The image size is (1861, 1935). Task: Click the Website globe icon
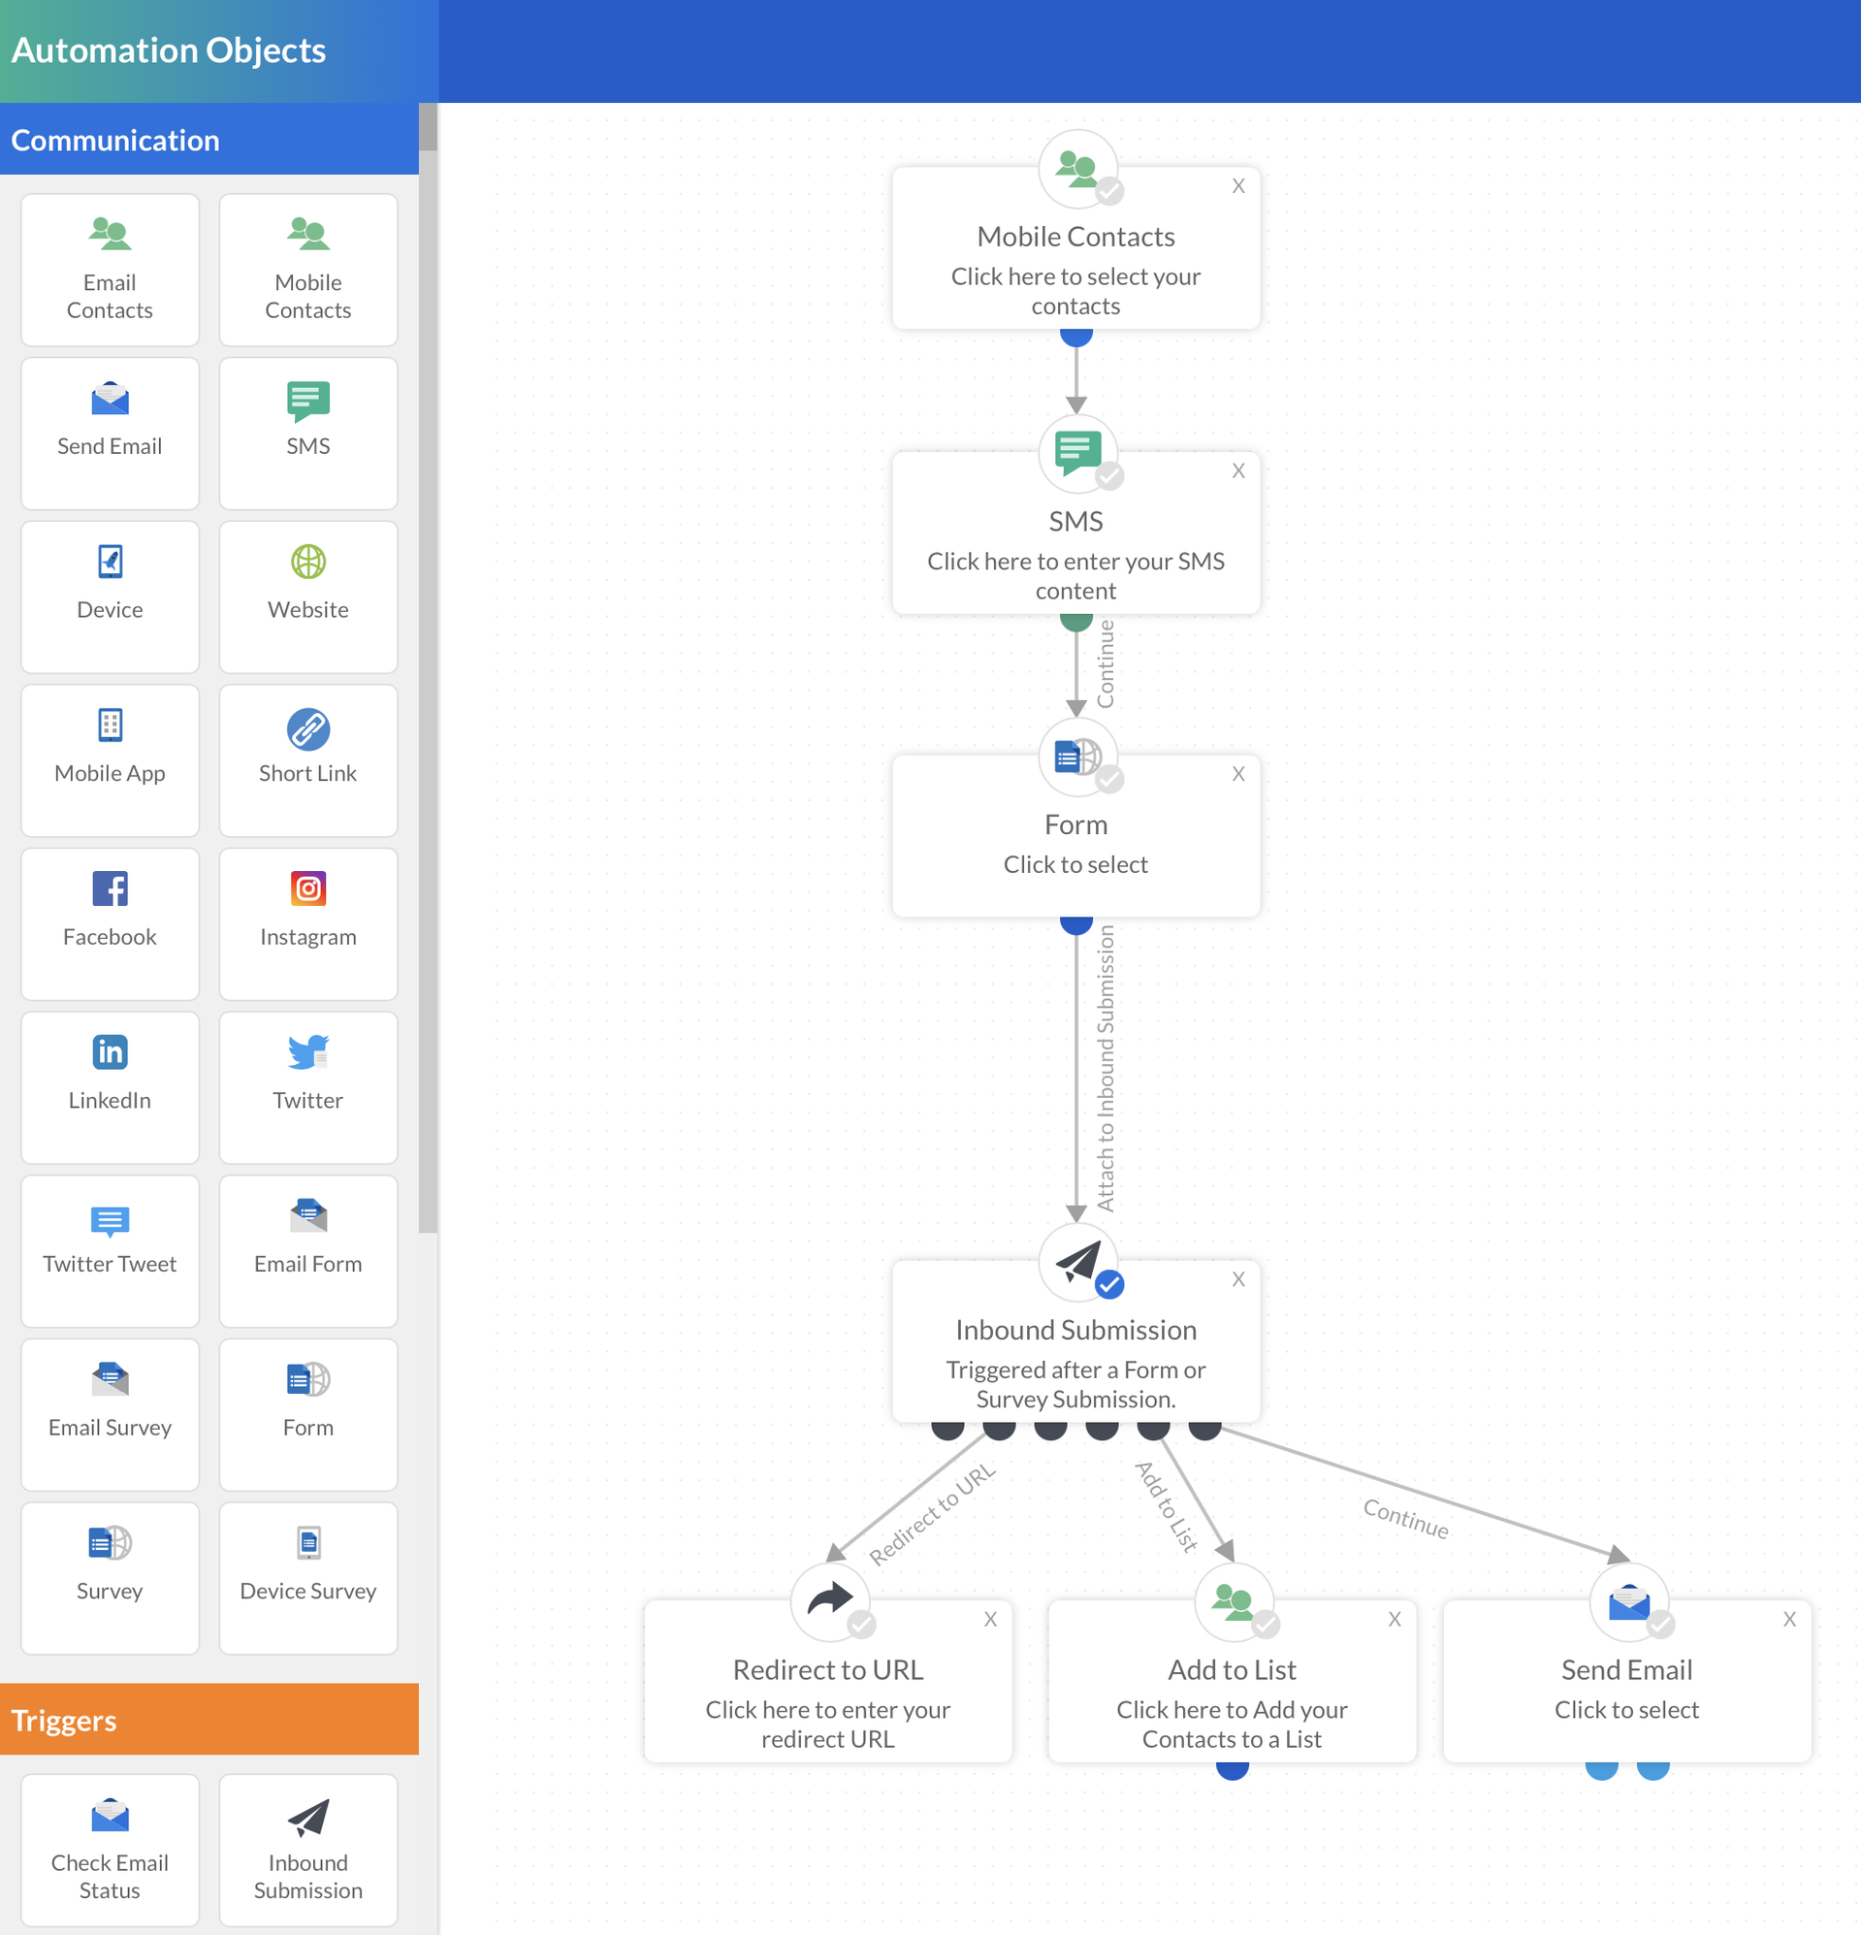coord(308,562)
